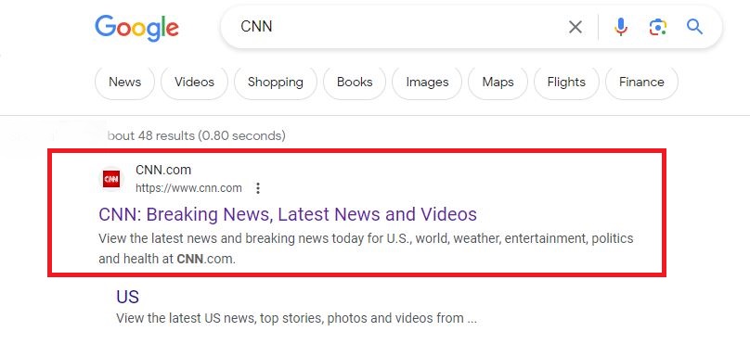The image size is (750, 344).
Task: Click the Google logo
Action: pyautogui.click(x=136, y=28)
